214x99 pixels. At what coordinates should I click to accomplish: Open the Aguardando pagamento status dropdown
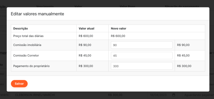point(198,95)
